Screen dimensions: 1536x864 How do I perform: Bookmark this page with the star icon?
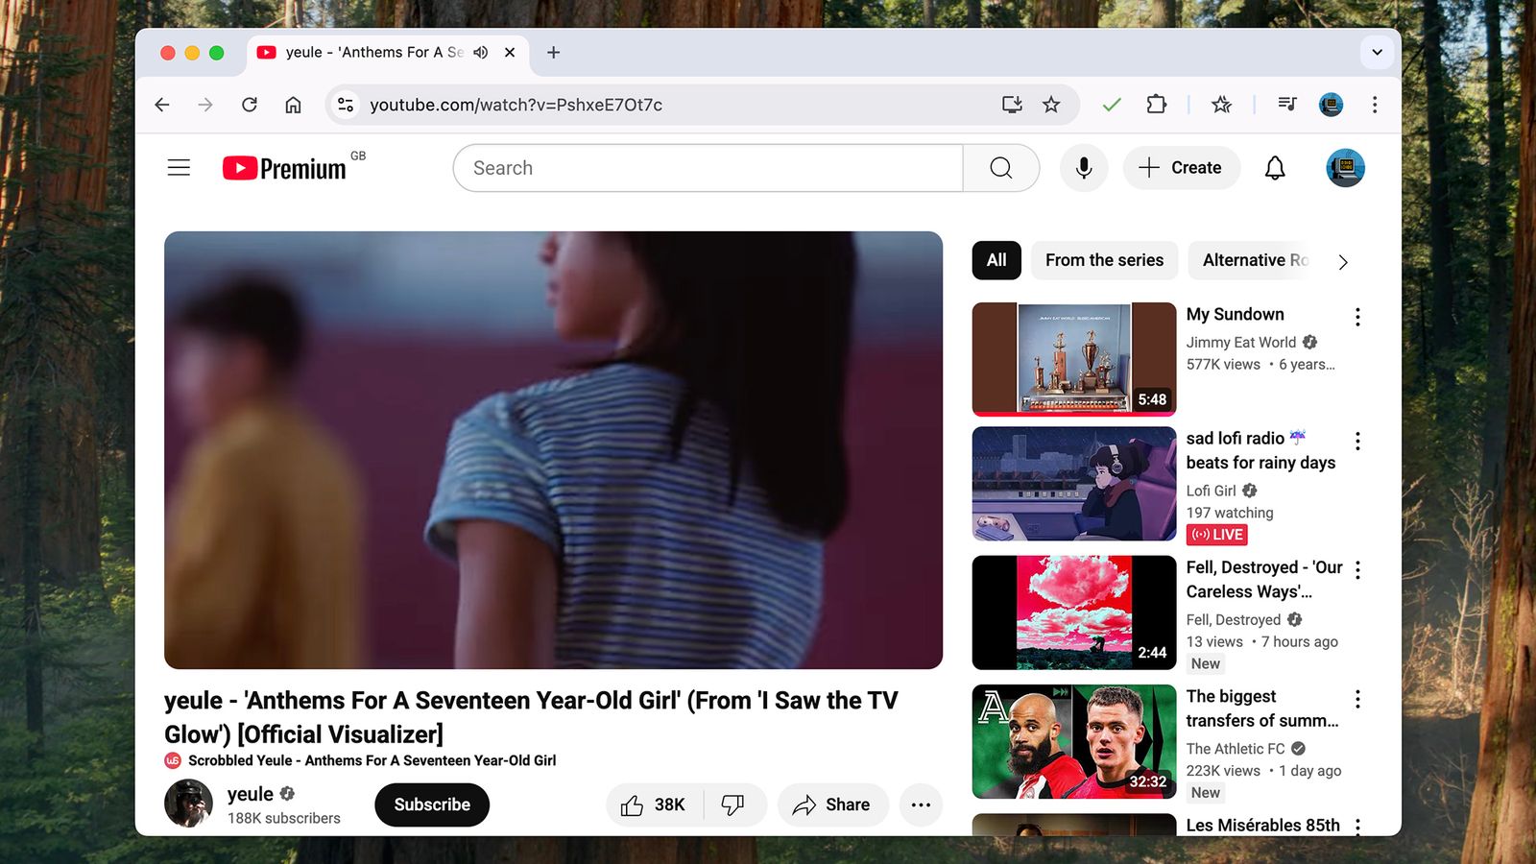click(1051, 105)
